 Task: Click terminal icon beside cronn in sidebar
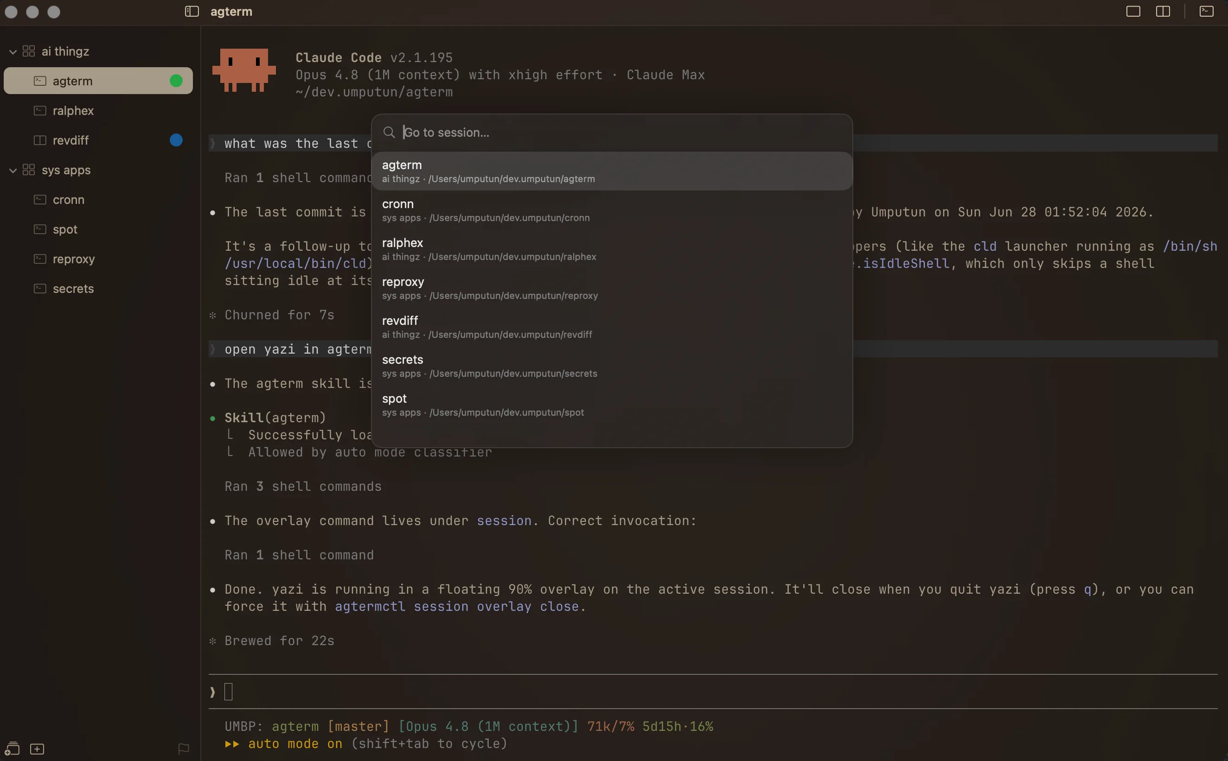(40, 199)
